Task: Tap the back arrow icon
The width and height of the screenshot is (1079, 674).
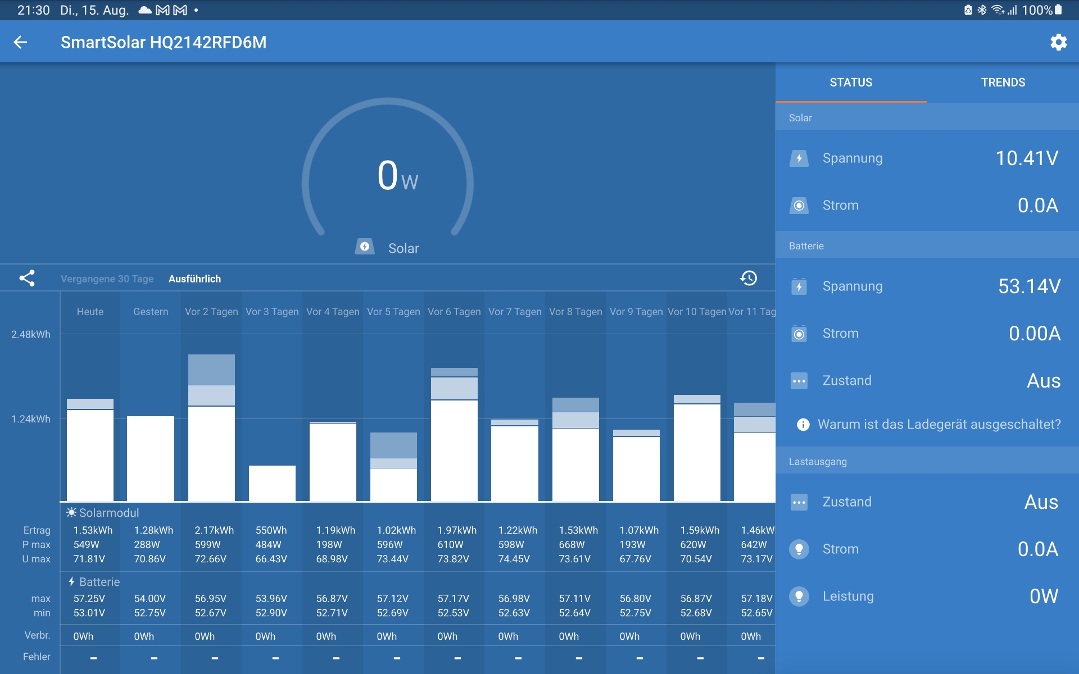Action: (20, 42)
